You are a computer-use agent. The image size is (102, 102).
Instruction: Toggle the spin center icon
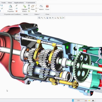click(x=63, y=18)
